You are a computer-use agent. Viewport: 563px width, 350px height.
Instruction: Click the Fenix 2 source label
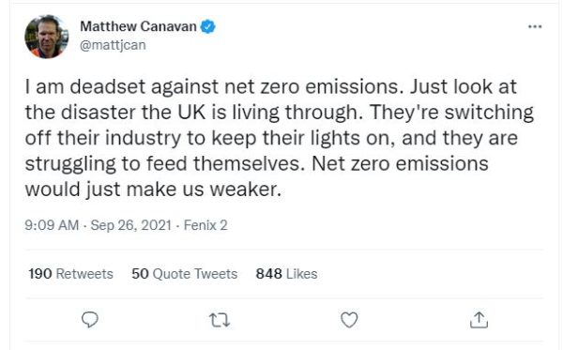205,225
